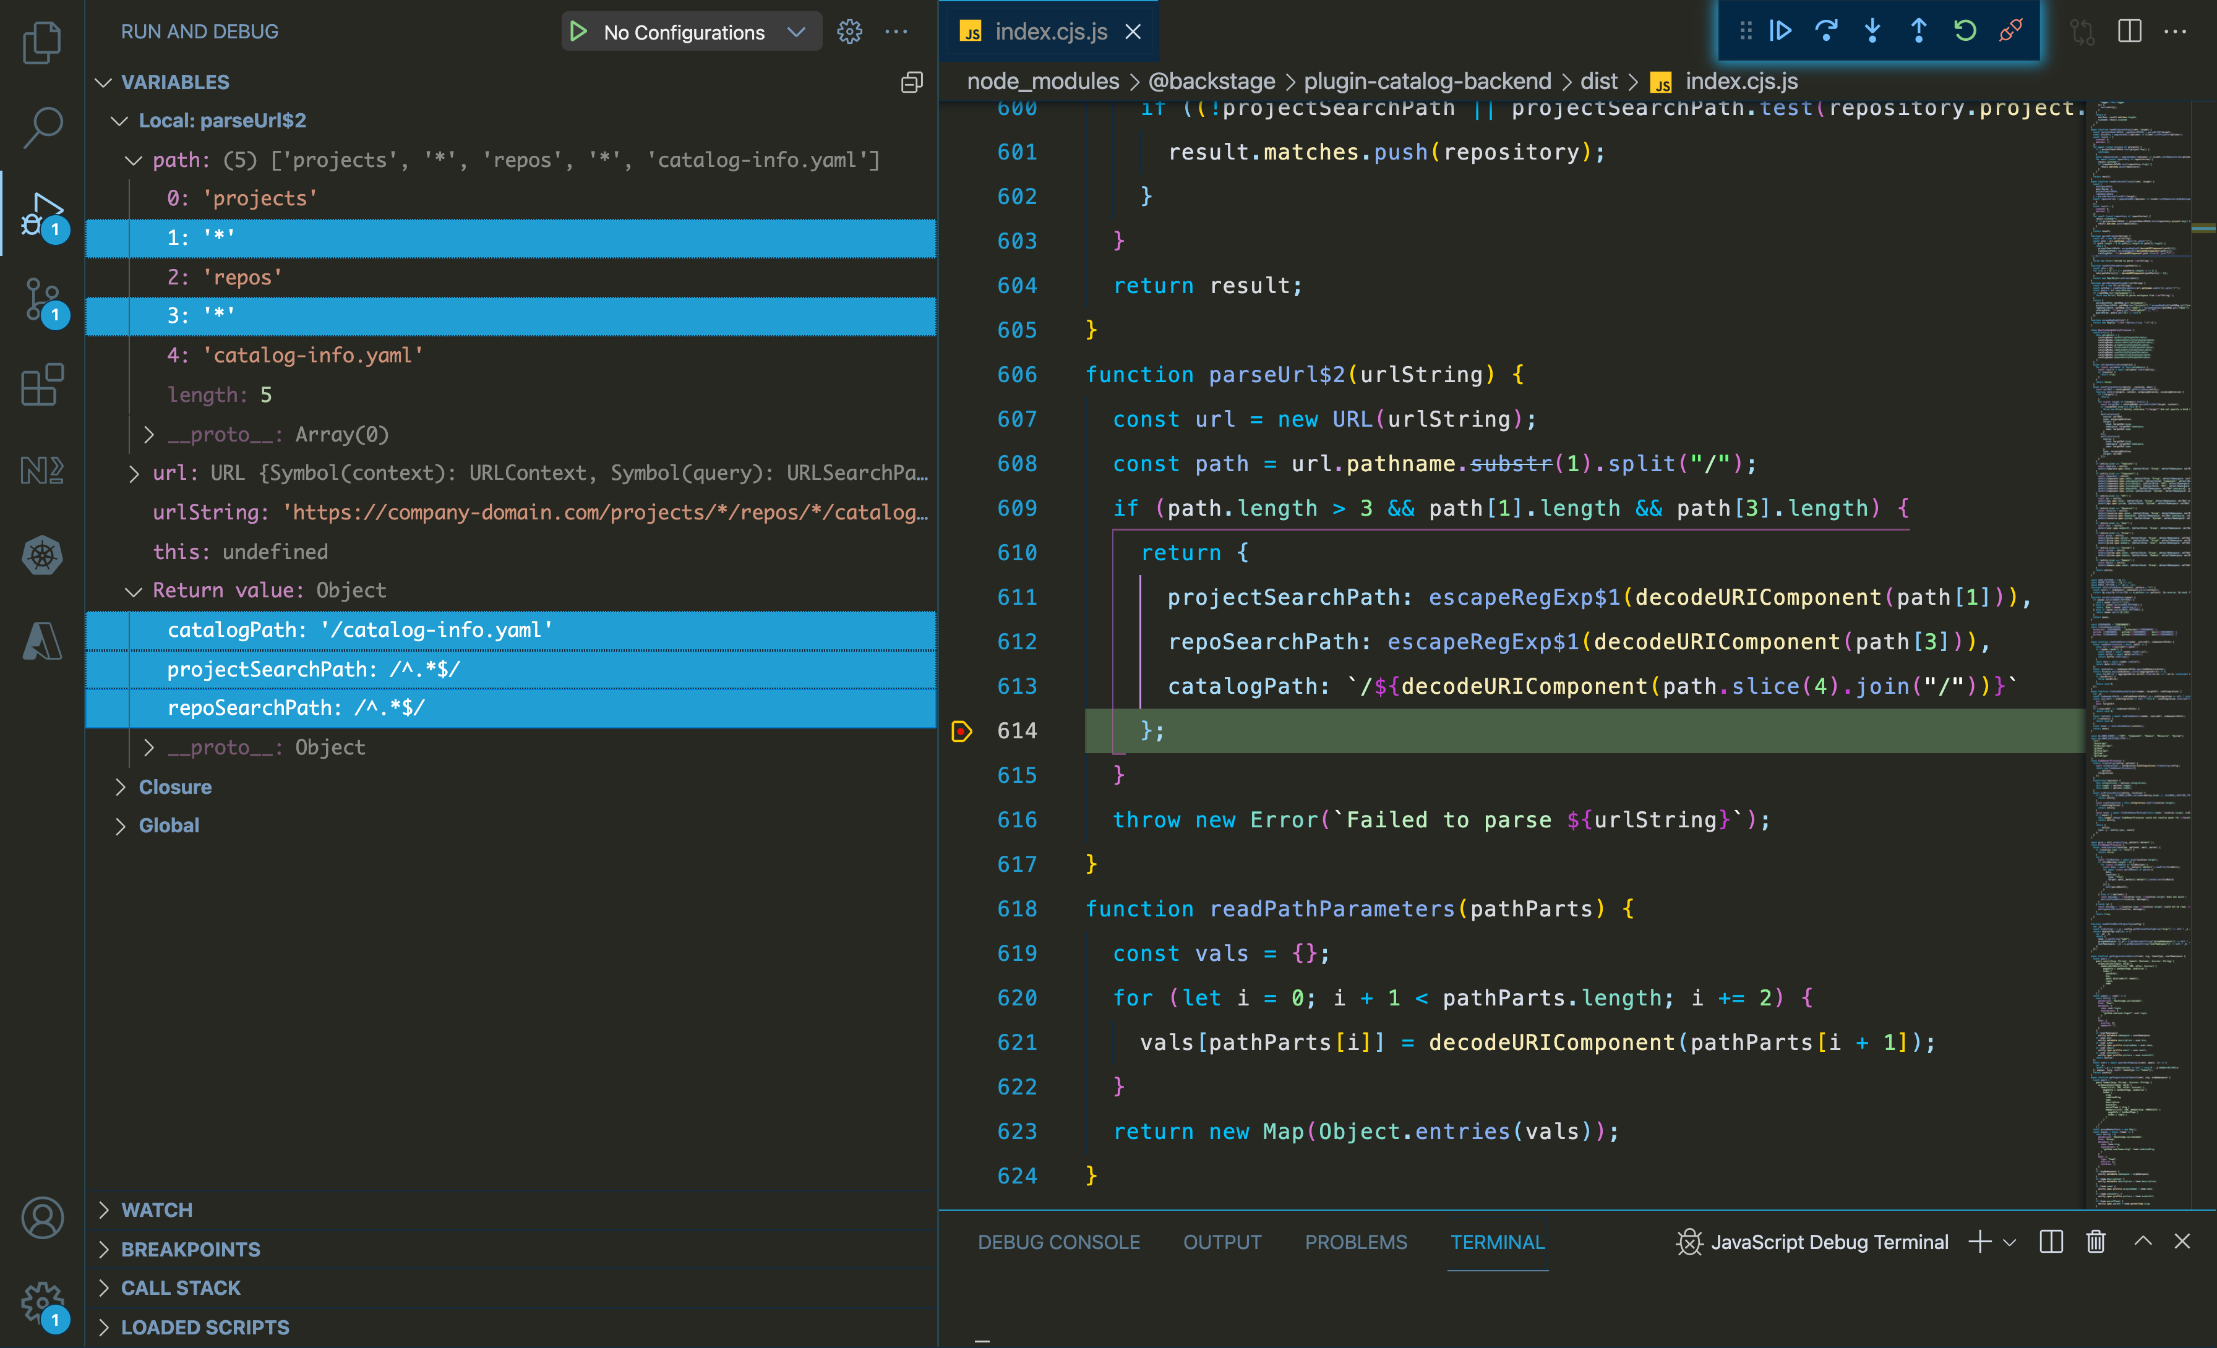Open Accounts menu in activity bar
The image size is (2217, 1348).
tap(41, 1219)
